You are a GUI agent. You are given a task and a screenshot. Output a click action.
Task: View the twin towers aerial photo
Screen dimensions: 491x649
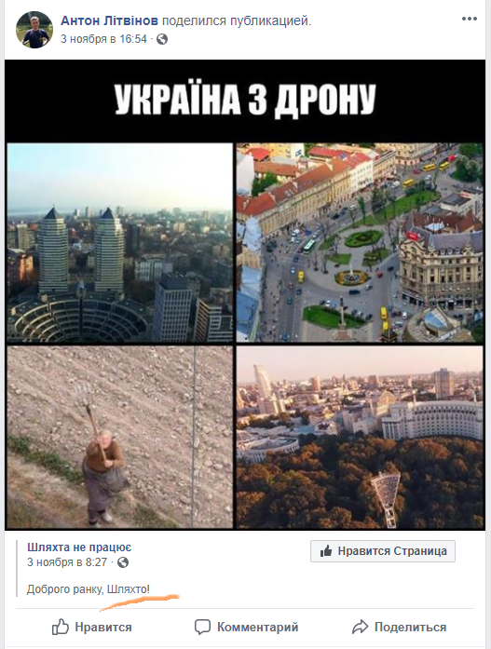point(120,242)
